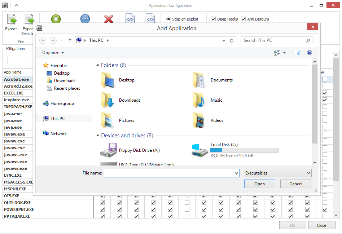Screen dimensions: 342x234
Task: Uncheck last-column checkbox for POWERPNT.EXE row
Action: (x=325, y=209)
